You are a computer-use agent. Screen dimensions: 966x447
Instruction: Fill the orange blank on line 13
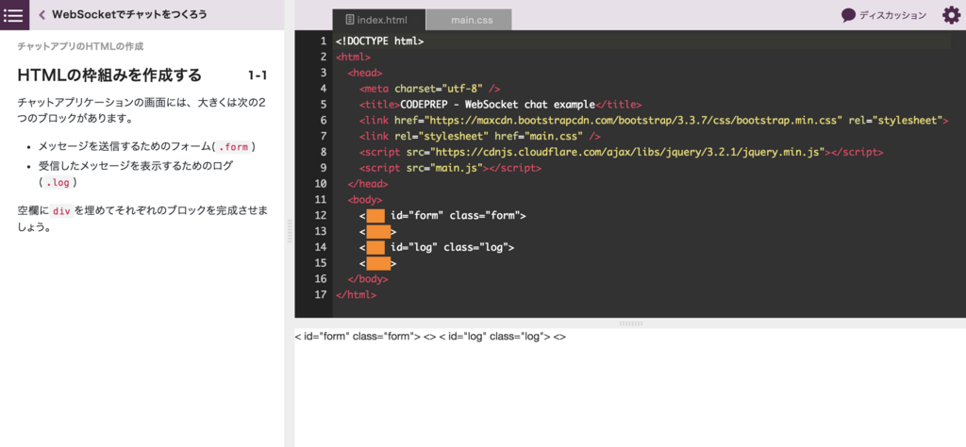coord(378,231)
